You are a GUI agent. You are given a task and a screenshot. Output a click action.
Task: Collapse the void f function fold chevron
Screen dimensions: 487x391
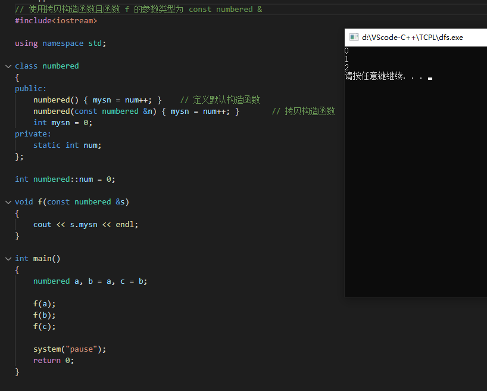click(8, 202)
